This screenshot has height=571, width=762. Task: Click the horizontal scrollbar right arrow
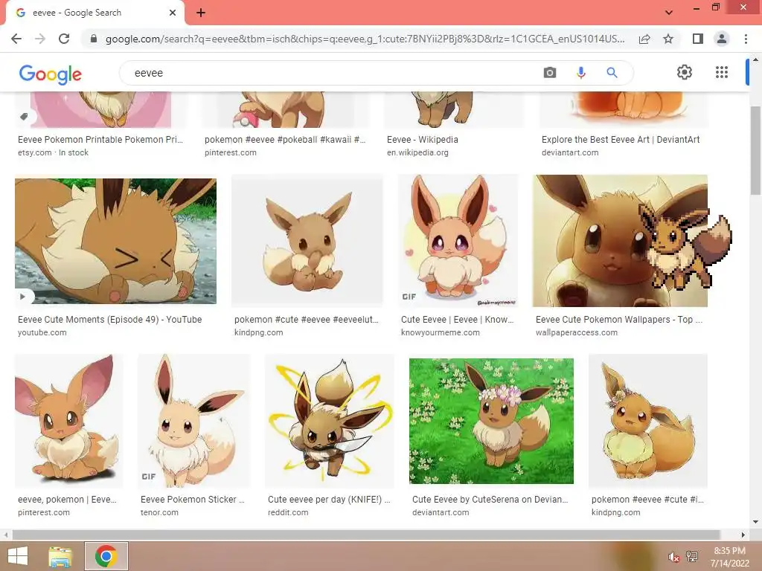(x=743, y=535)
